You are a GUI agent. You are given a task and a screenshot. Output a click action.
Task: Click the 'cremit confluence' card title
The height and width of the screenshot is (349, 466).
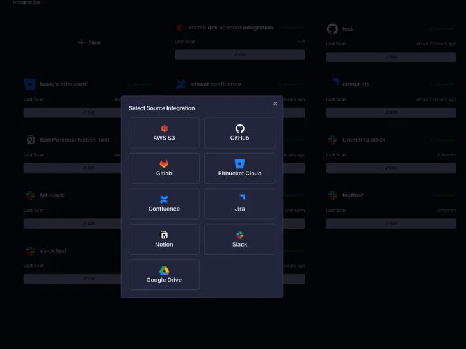click(216, 85)
